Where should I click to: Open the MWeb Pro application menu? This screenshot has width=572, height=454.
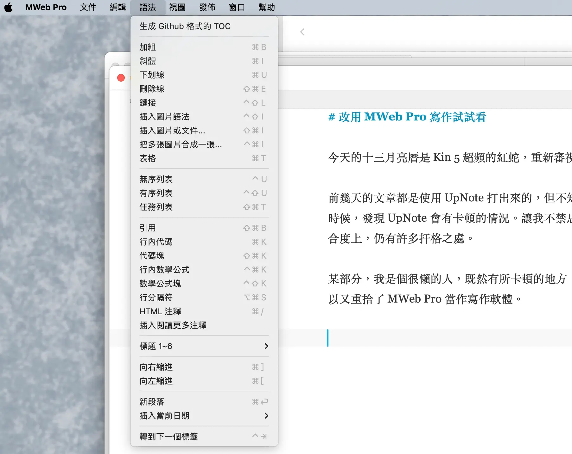tap(46, 7)
